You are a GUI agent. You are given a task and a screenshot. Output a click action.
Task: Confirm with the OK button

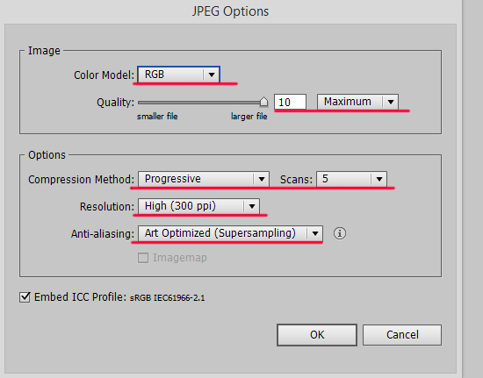tap(317, 335)
